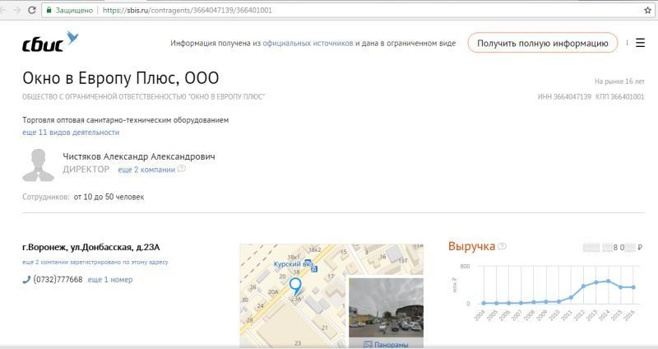Click the На рынке 16 лет text

(x=619, y=81)
